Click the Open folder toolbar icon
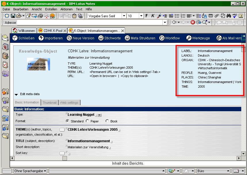247x175 pixels. pos(19,16)
